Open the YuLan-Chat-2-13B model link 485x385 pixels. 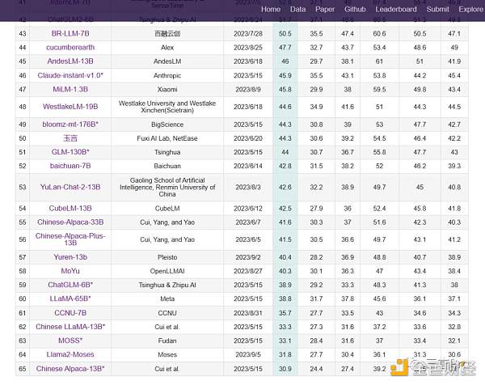[70, 187]
